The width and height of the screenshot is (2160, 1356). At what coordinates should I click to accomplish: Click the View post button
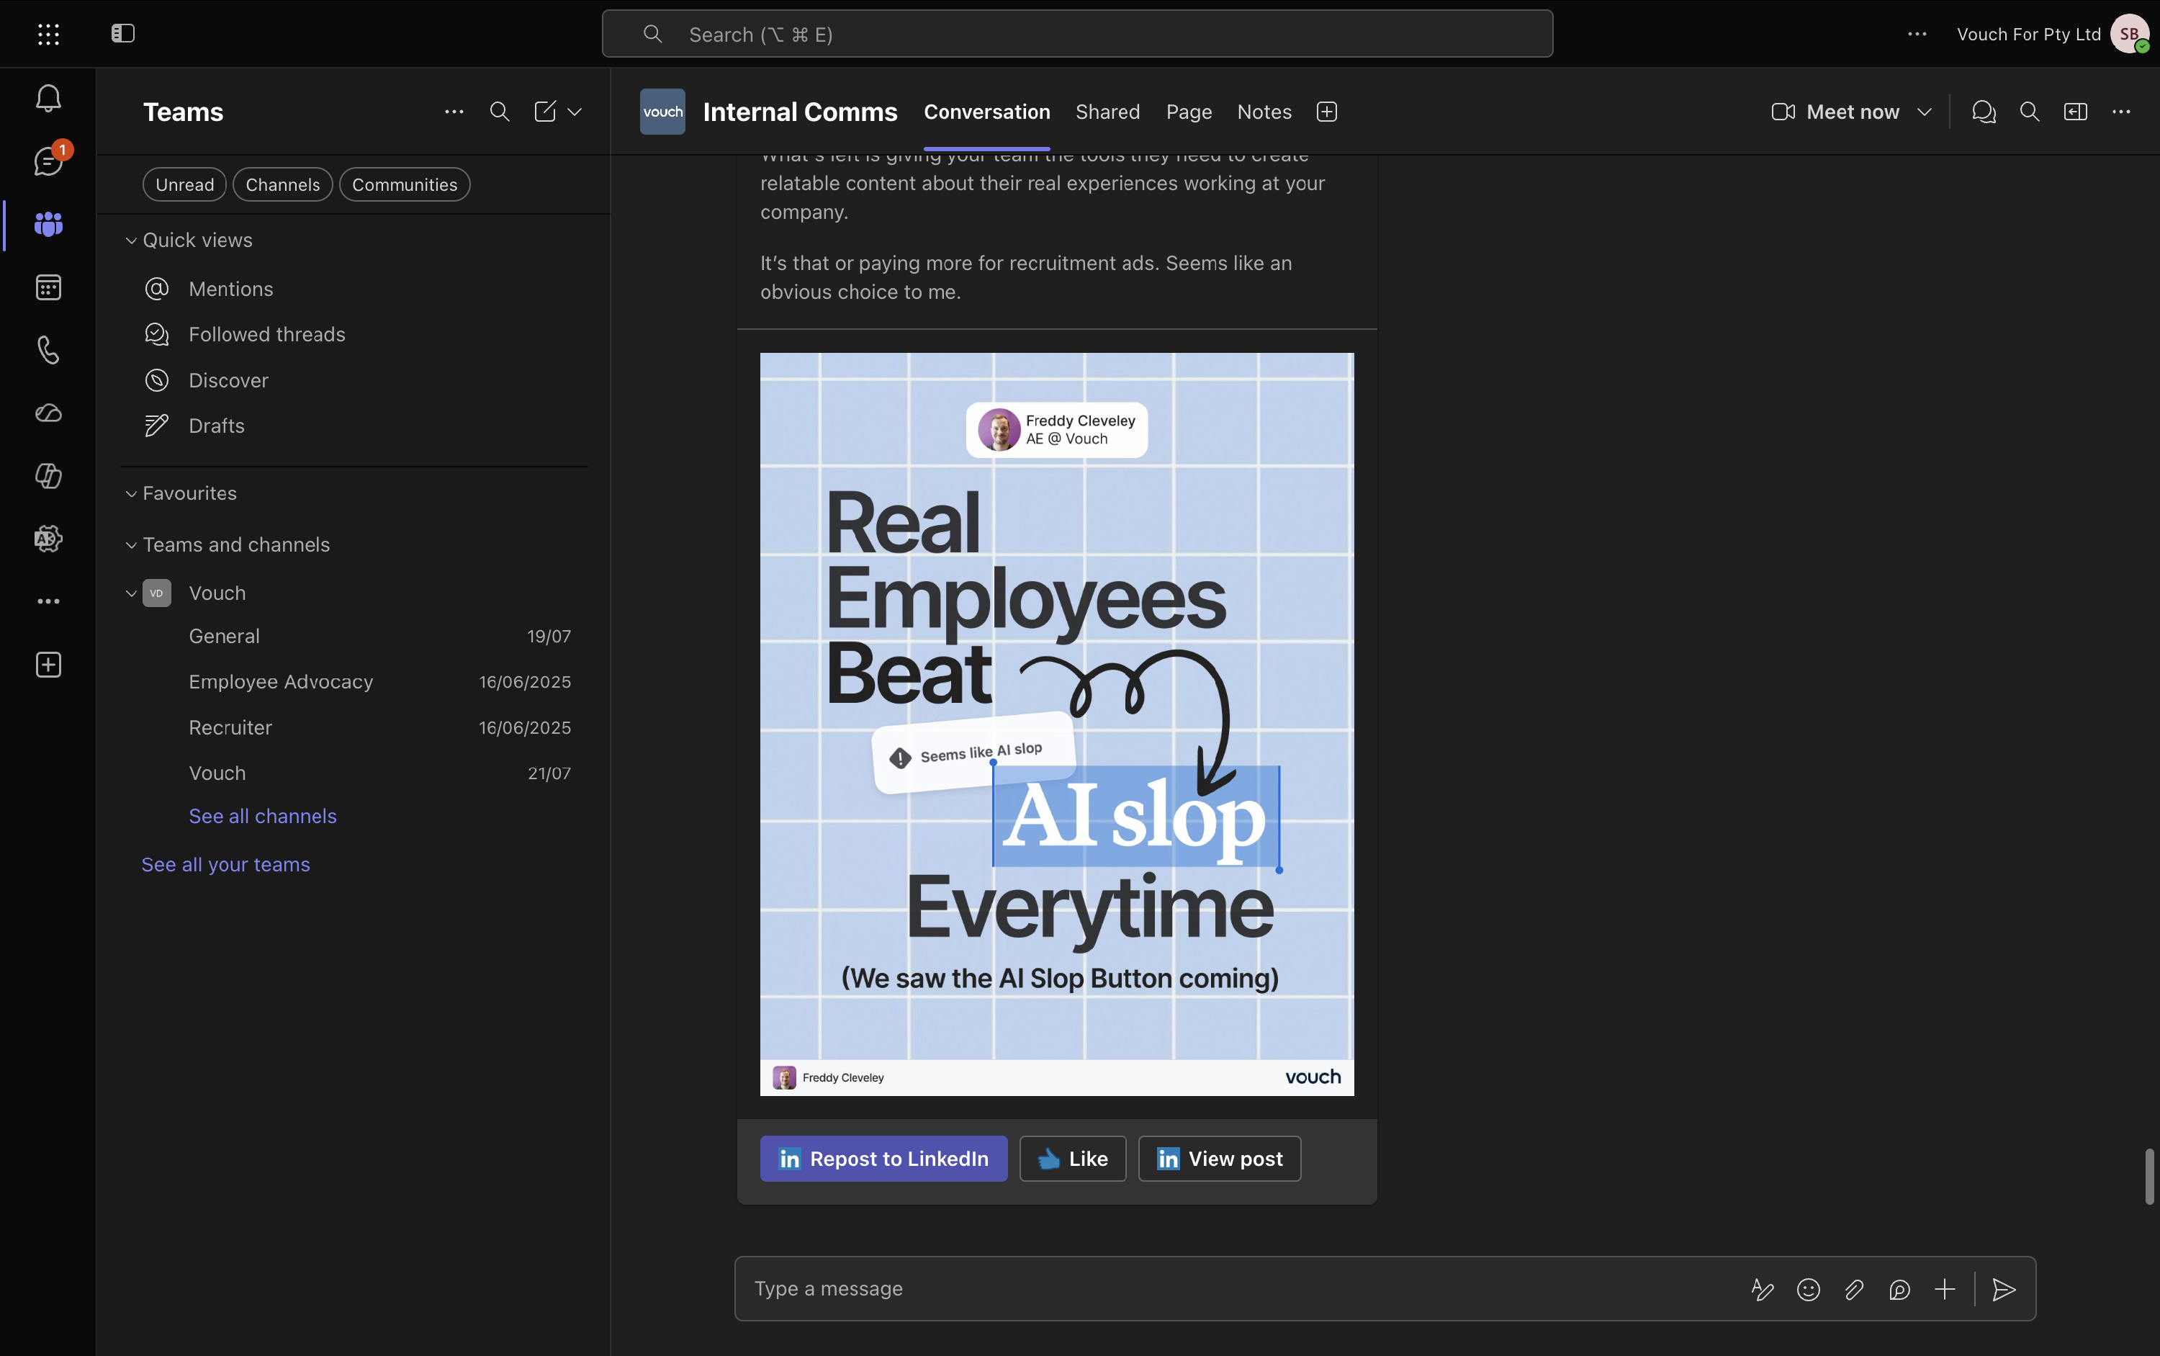pyautogui.click(x=1220, y=1159)
